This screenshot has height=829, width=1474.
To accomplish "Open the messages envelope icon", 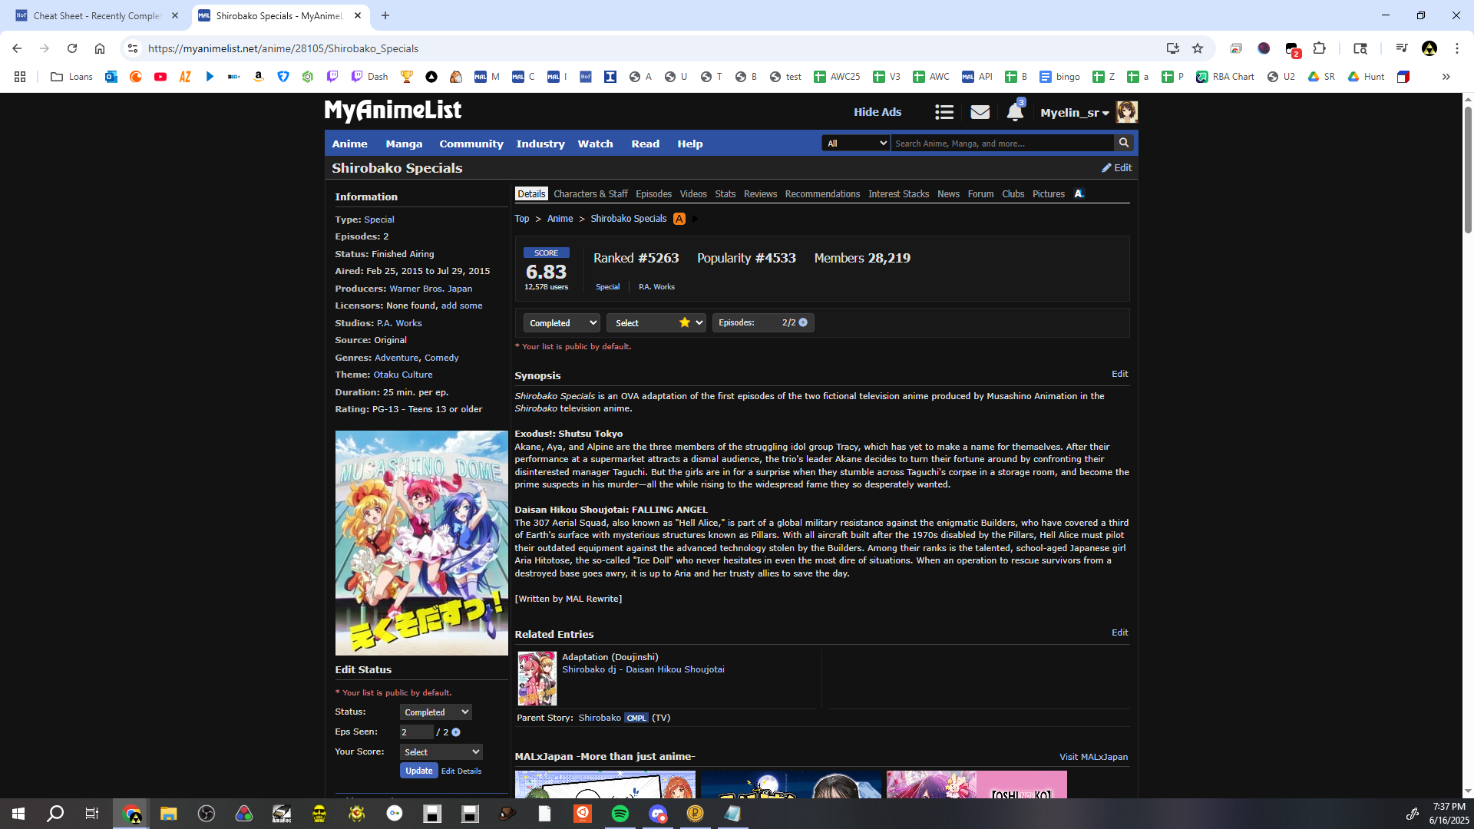I will click(x=980, y=112).
